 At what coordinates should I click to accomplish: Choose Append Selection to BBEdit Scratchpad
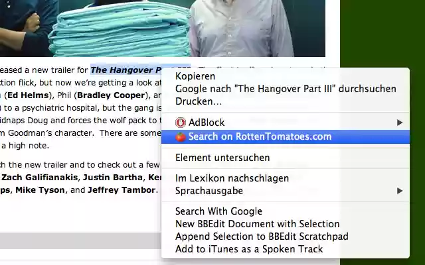pos(286,237)
